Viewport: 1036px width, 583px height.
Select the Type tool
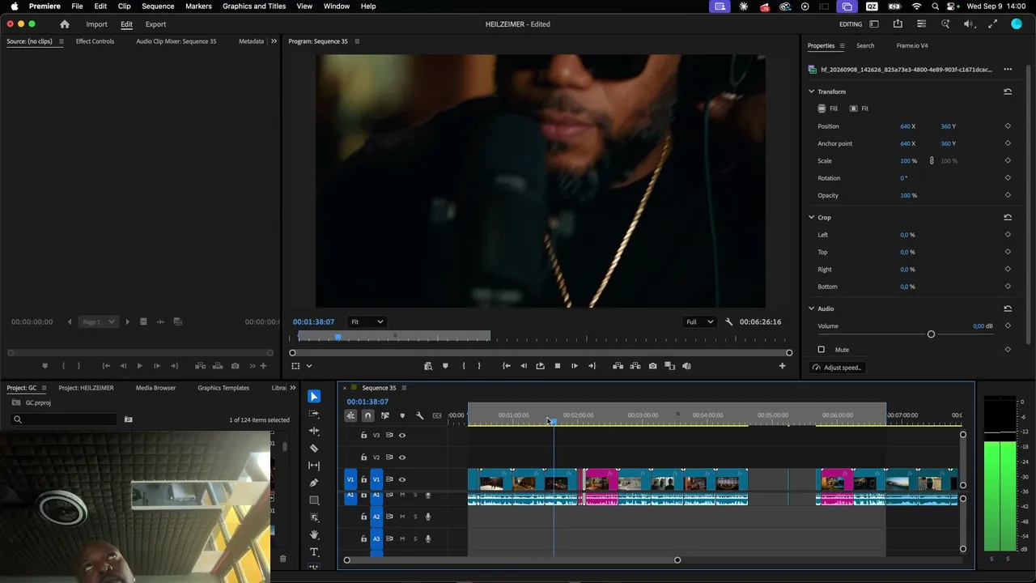tap(314, 552)
